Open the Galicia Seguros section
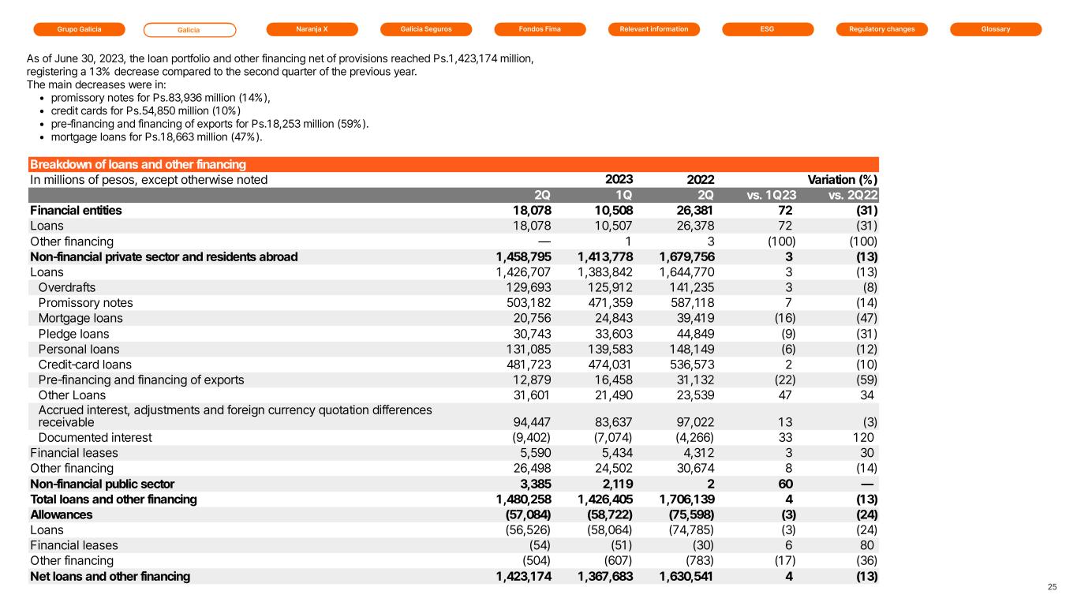1077x606 pixels. 426,29
